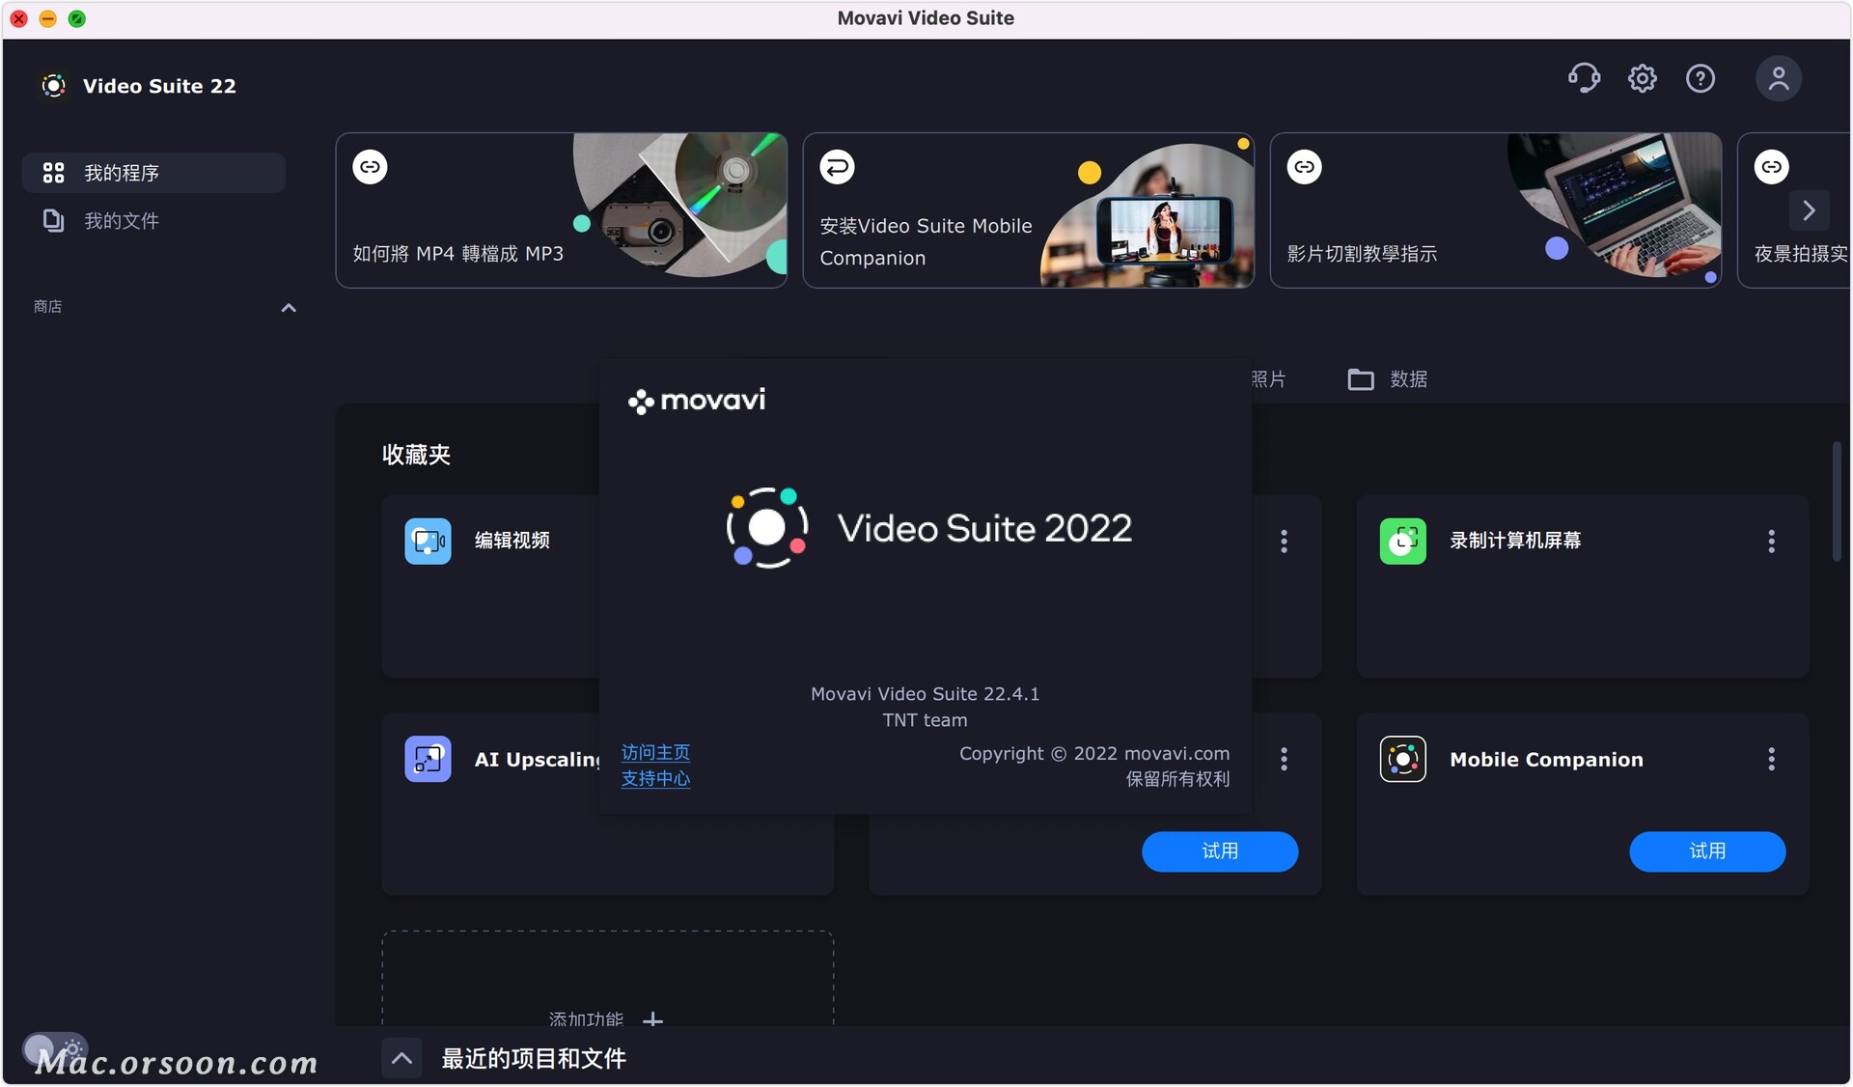Viewport: 1853px width, 1087px height.
Task: Open the 如何將 MP4 轉檔成 MP3 card
Action: 562,210
